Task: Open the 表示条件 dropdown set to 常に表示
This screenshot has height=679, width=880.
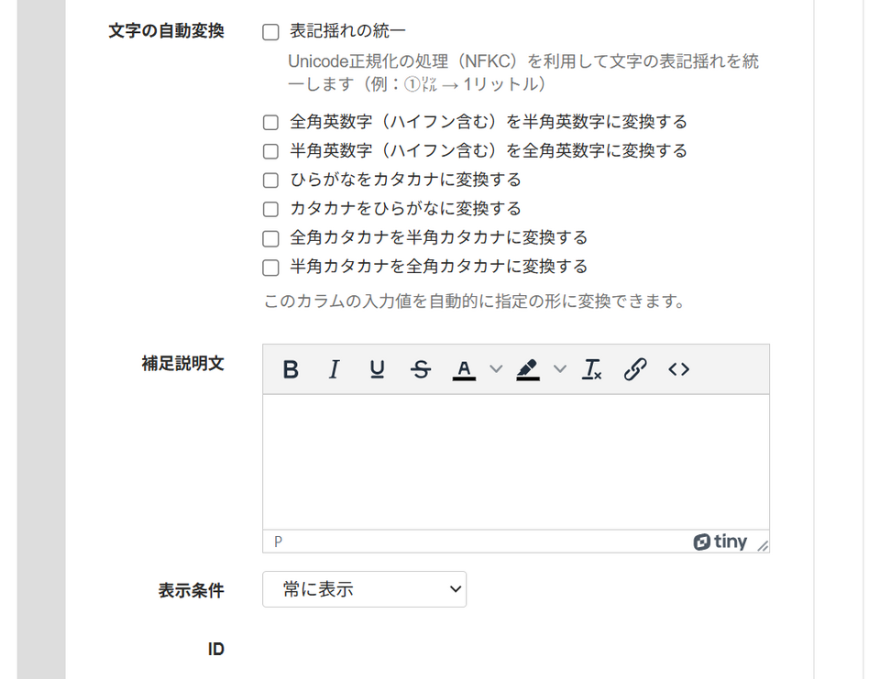Action: [364, 589]
